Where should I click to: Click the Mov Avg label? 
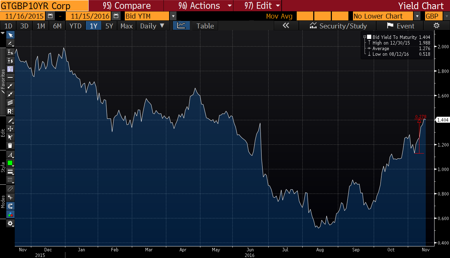279,16
